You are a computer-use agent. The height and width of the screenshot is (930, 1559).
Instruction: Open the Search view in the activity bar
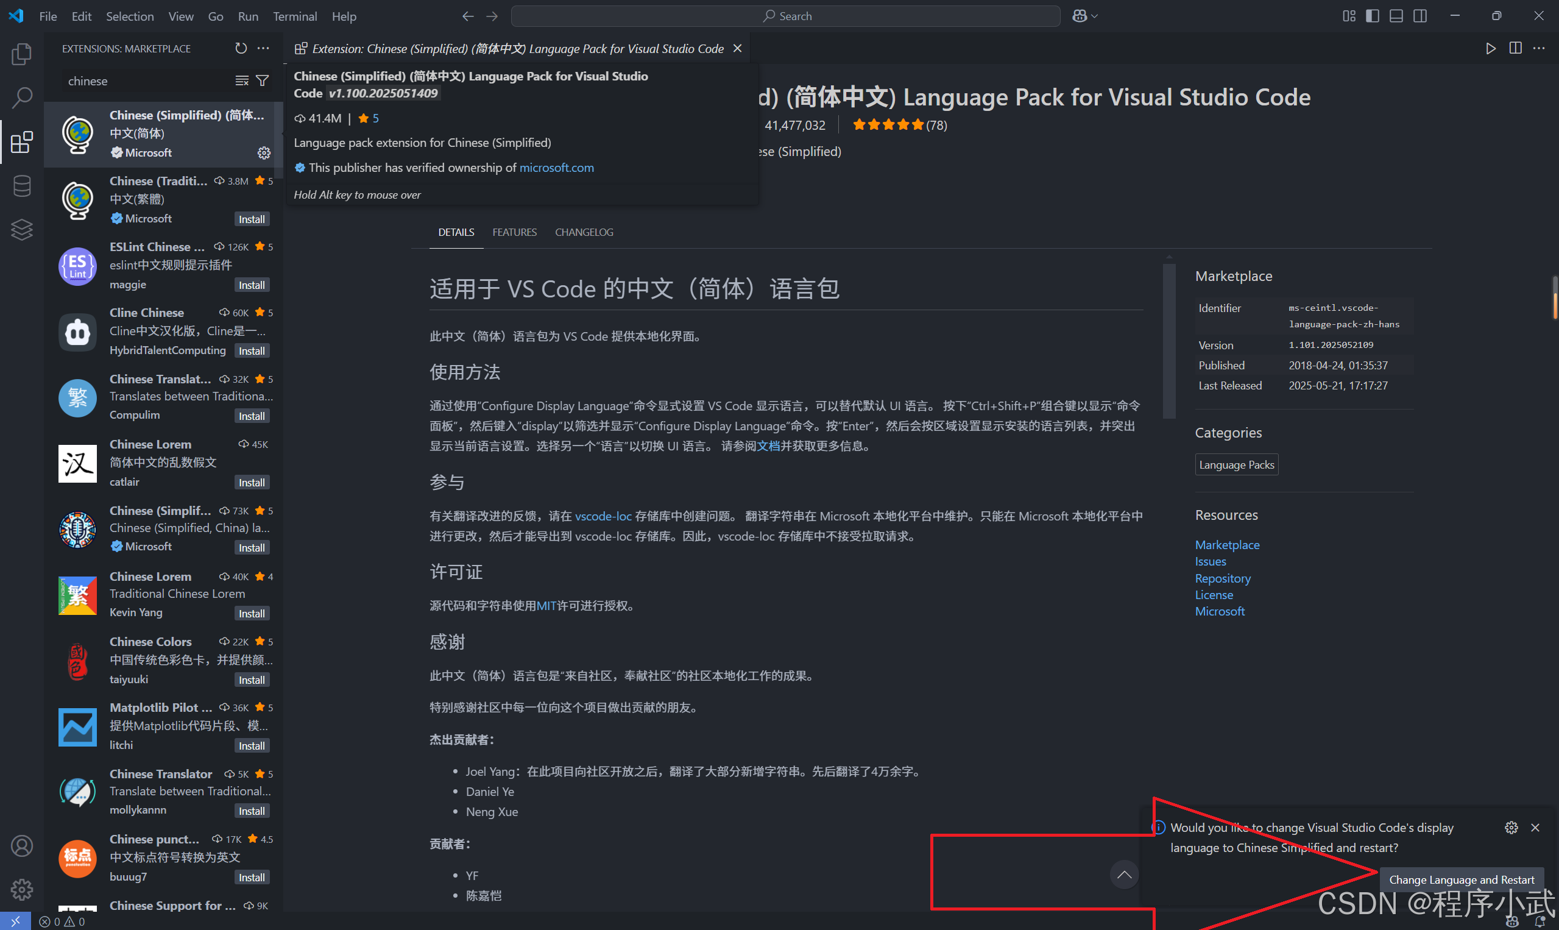click(x=21, y=98)
